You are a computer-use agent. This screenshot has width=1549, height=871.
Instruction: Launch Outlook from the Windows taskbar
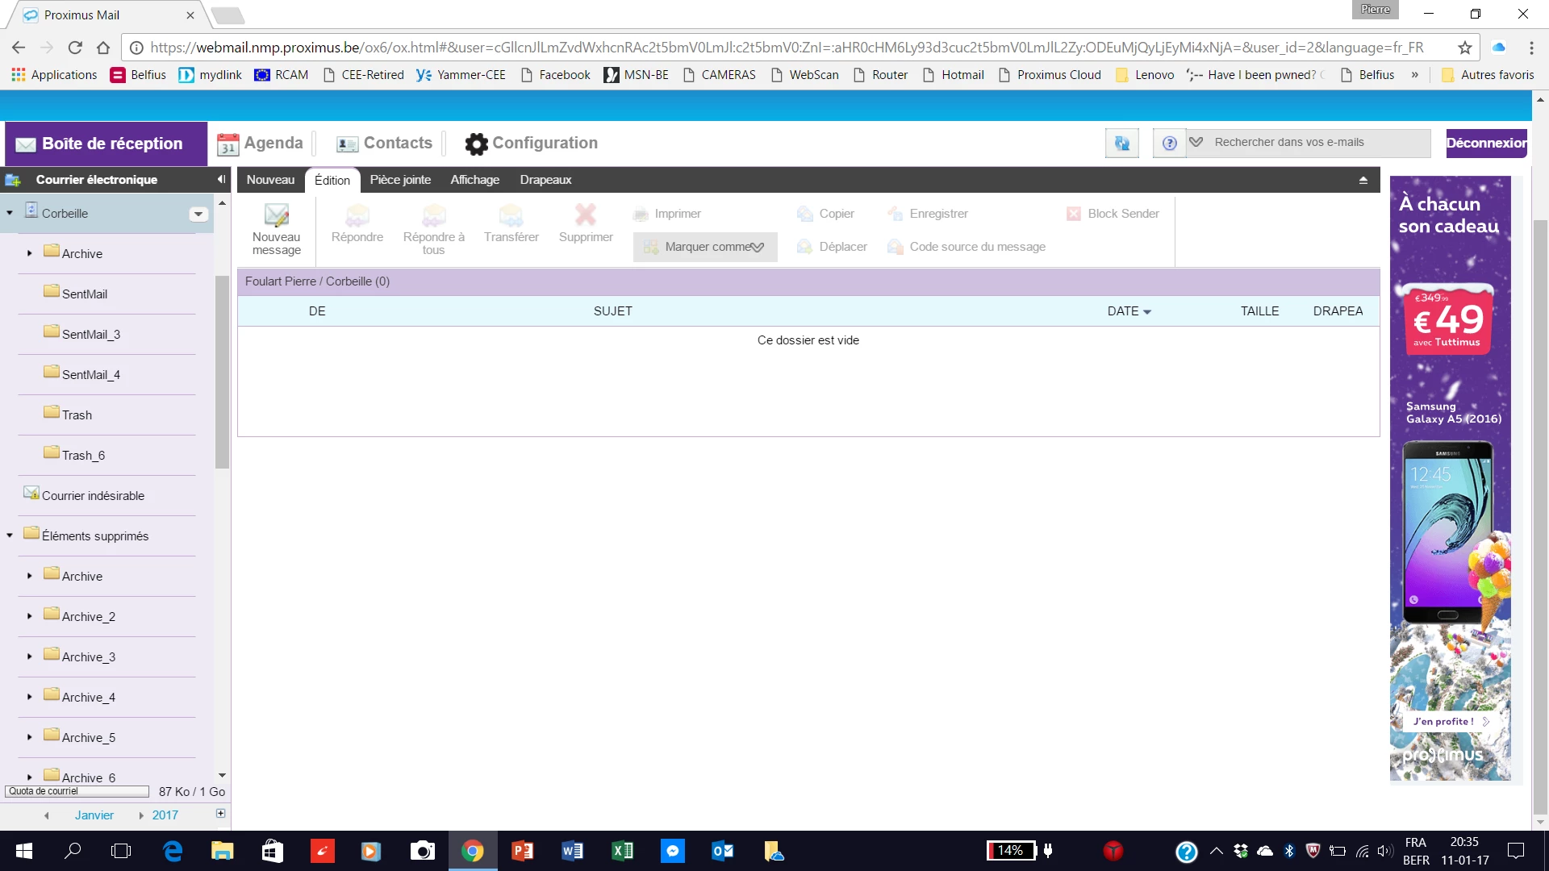[722, 851]
